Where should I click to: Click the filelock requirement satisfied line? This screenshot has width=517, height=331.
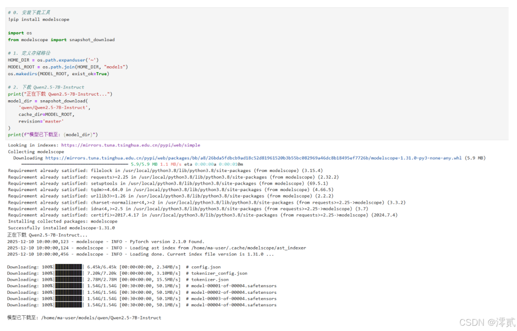coord(165,171)
